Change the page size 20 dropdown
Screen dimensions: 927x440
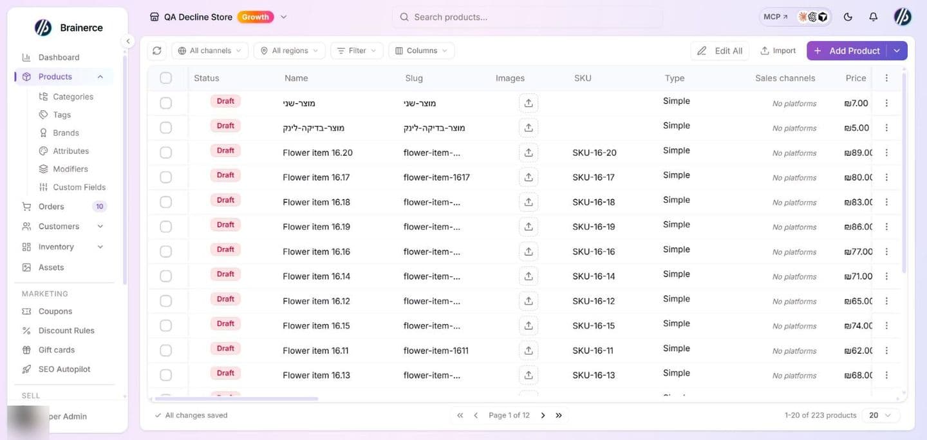(881, 416)
